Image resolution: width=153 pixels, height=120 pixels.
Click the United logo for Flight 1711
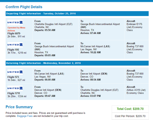coord(15,88)
